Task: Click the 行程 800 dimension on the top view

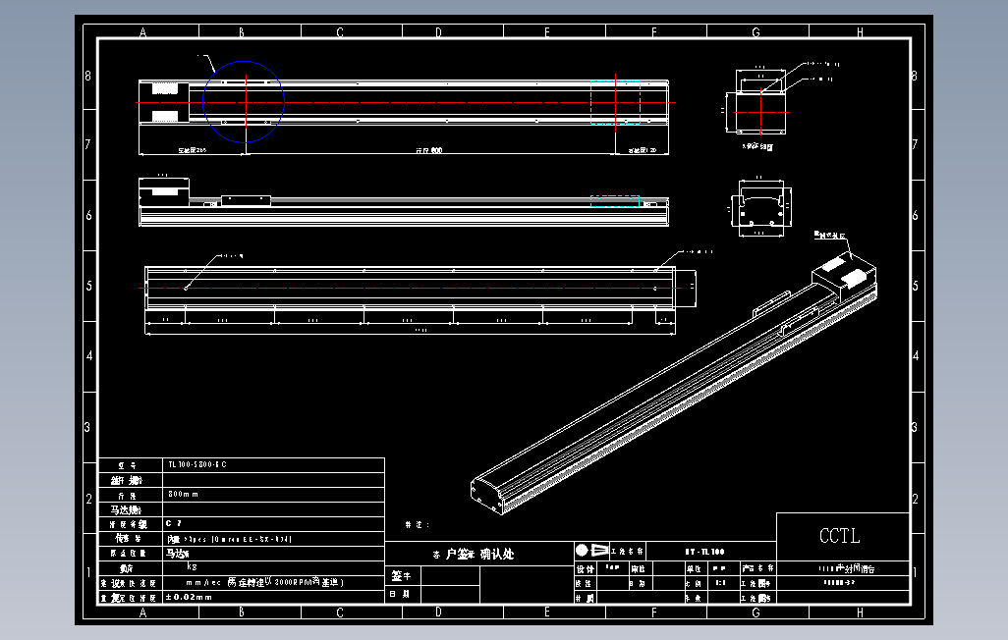Action: 428,150
